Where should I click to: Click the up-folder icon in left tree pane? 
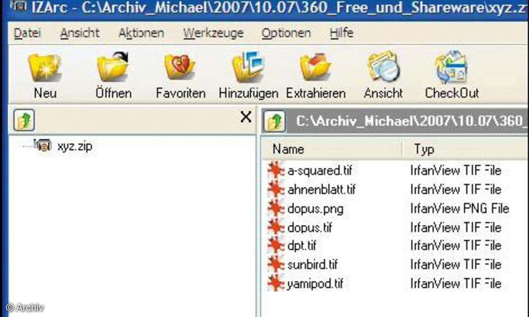click(x=24, y=121)
